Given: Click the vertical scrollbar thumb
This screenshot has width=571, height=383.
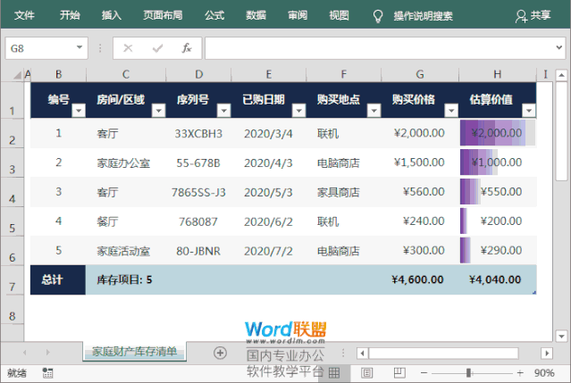Looking at the screenshot, I should pos(561,130).
